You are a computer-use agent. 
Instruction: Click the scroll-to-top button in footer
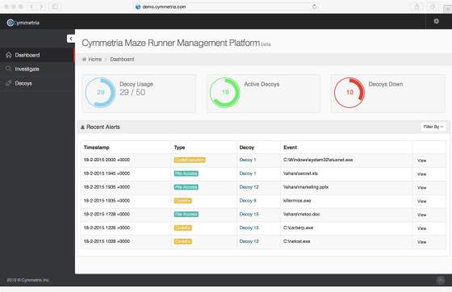coord(441,280)
